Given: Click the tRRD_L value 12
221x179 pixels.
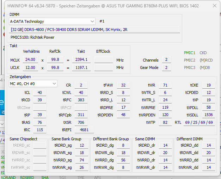Looking at the screenshot, I should pyautogui.click(x=123, y=100).
